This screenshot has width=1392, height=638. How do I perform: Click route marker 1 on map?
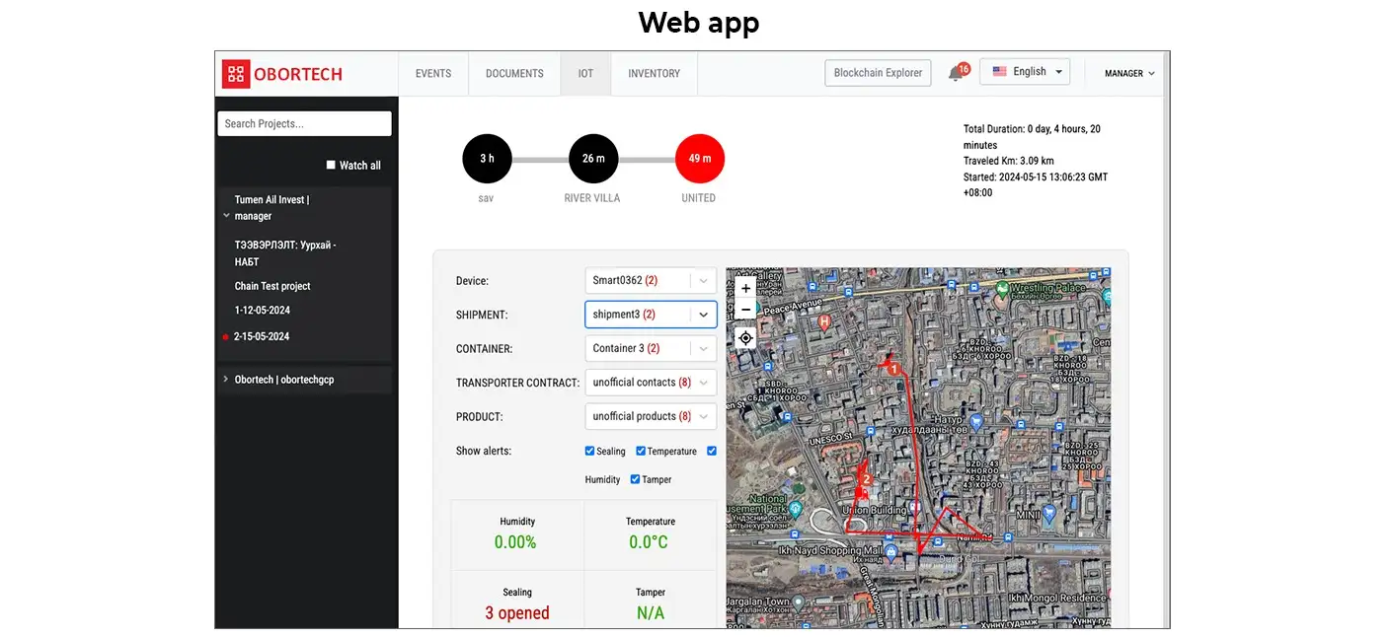pos(893,369)
